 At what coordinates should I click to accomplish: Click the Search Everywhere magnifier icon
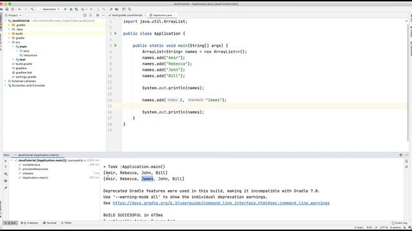point(129,9)
